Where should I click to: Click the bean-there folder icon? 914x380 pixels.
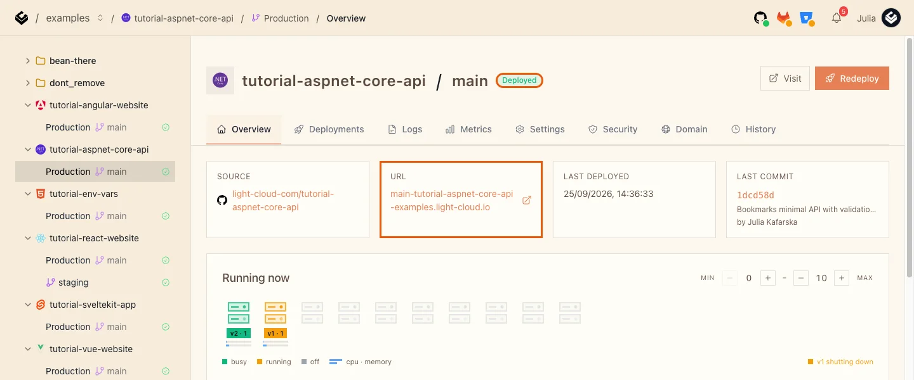click(x=41, y=61)
